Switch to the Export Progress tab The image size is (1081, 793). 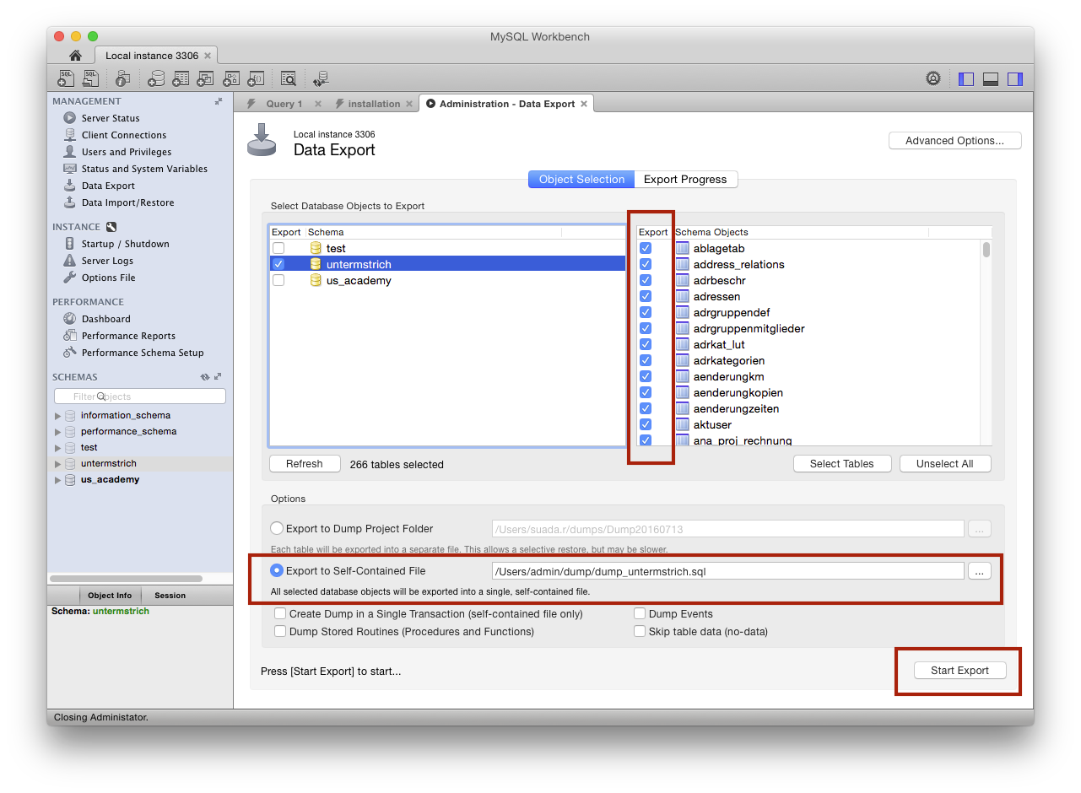(x=684, y=179)
